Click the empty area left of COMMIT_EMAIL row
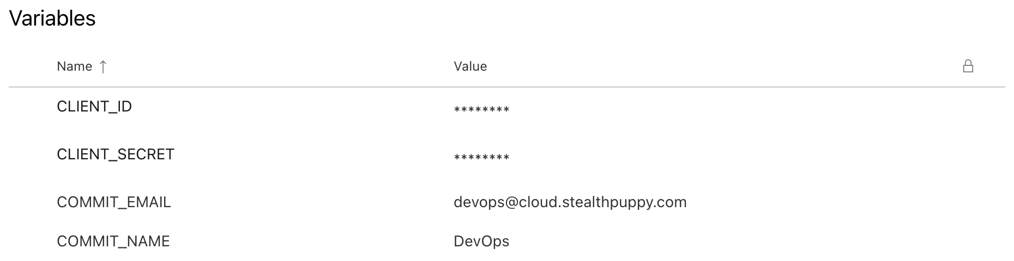This screenshot has height=261, width=1014. (x=33, y=202)
